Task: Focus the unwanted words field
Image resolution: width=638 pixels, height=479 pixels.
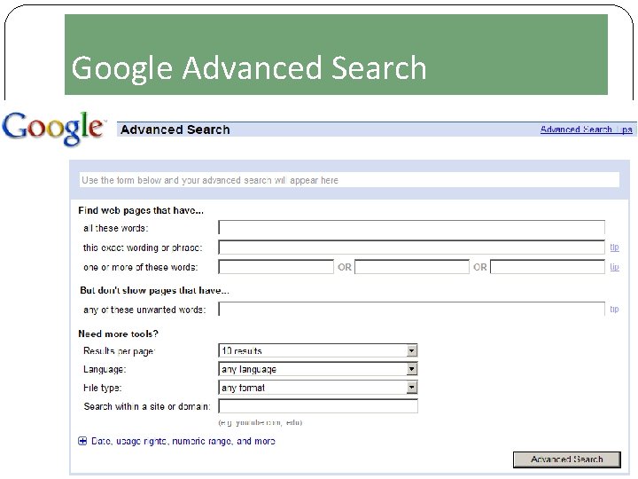Action: click(411, 309)
